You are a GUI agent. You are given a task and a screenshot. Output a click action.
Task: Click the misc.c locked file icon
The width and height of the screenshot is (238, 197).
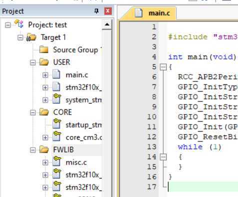tap(57, 161)
